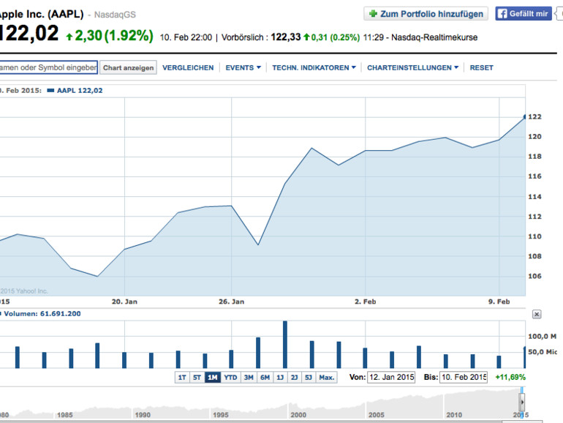Switch to 6M range

click(265, 378)
